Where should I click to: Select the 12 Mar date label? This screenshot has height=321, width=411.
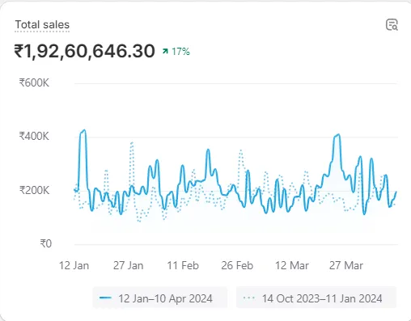[292, 265]
